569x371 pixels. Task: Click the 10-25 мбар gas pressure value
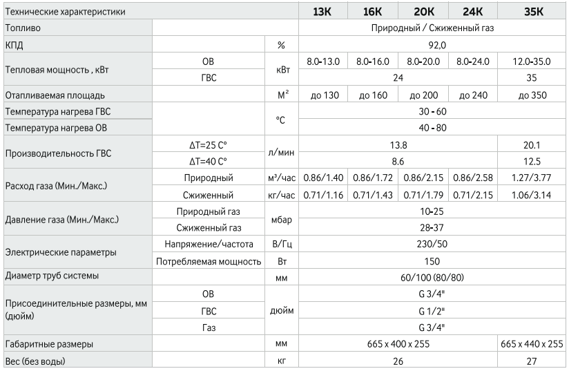pos(431,211)
